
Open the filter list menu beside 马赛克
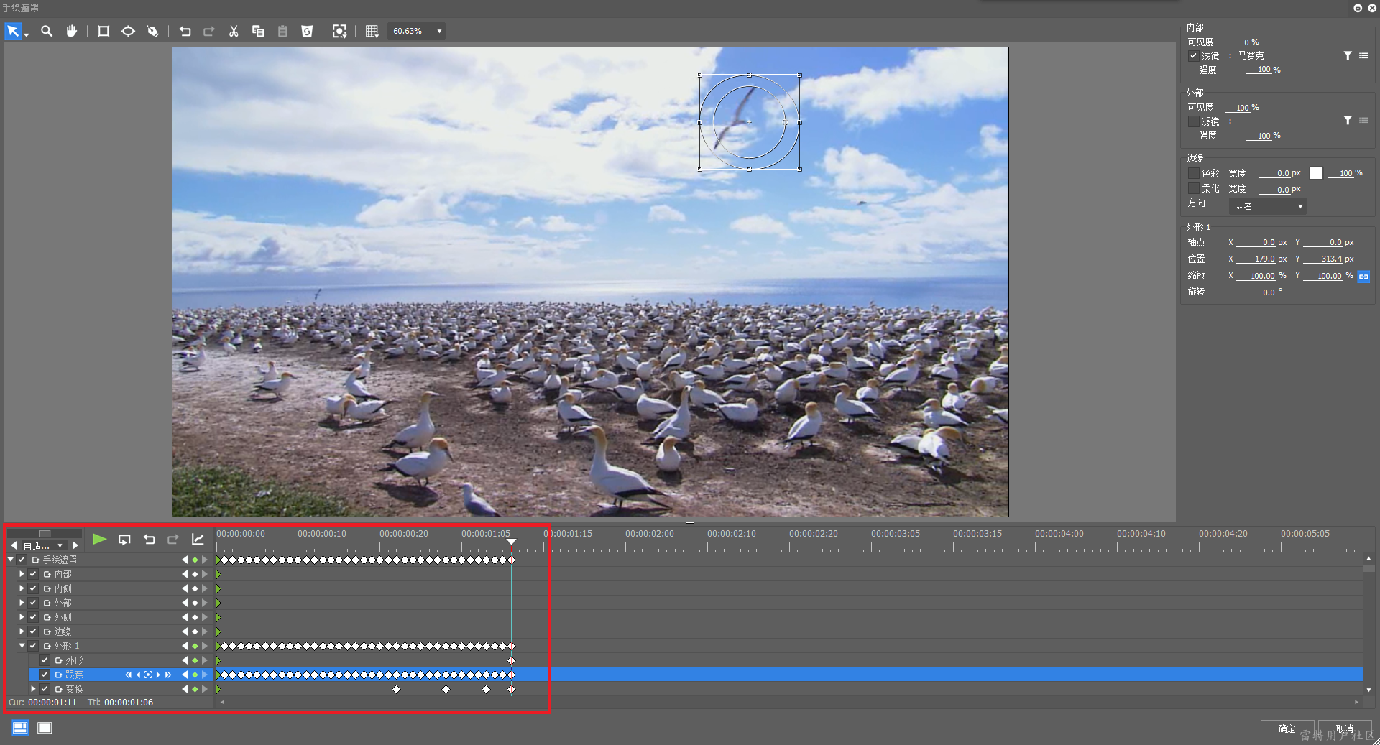[1364, 55]
